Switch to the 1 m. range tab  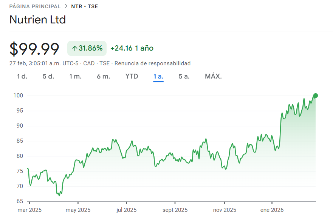75,76
